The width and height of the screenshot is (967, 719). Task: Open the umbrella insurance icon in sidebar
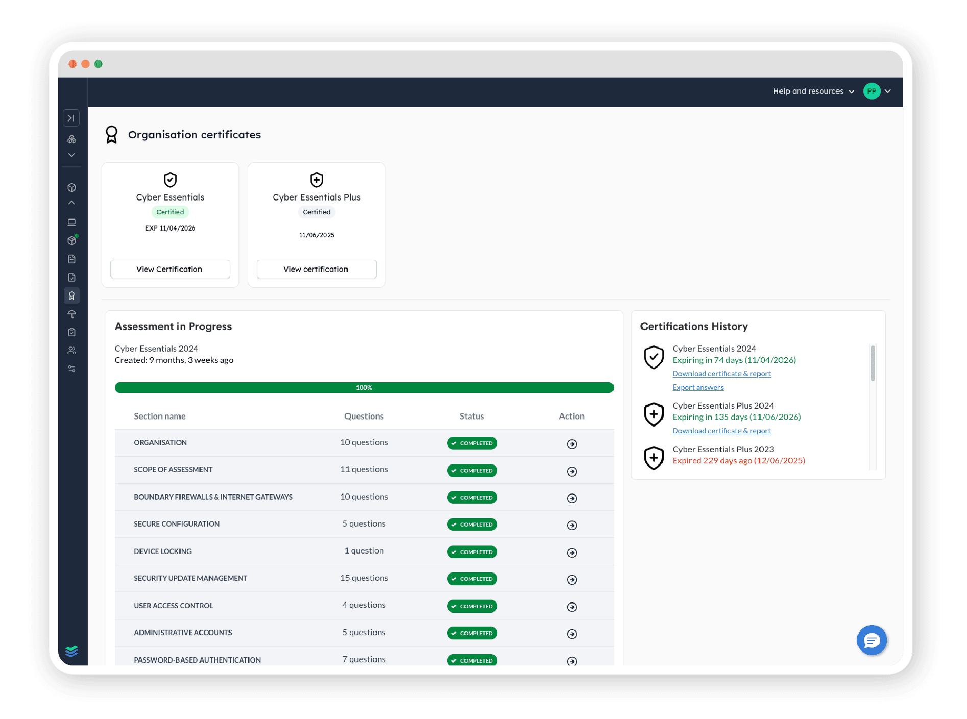tap(71, 314)
